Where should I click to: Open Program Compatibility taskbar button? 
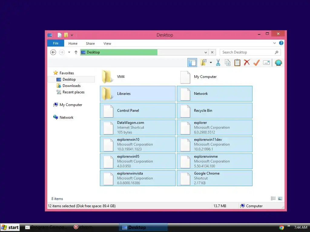tap(46, 227)
